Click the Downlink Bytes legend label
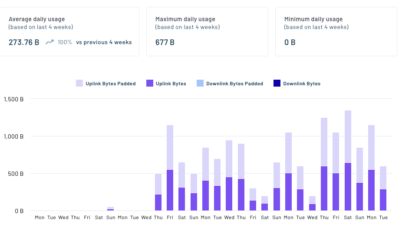The width and height of the screenshot is (402, 236). click(x=302, y=84)
